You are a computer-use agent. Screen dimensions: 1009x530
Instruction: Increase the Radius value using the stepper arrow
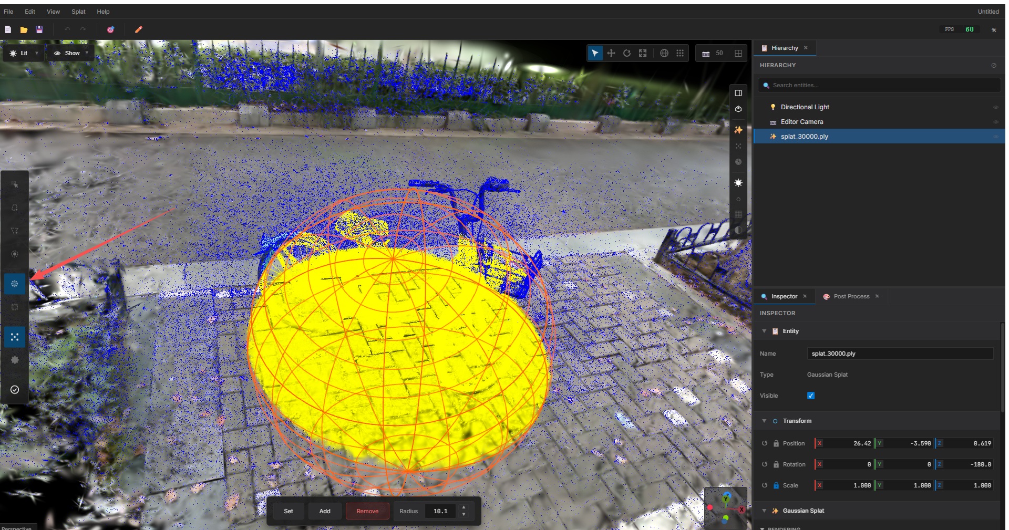pyautogui.click(x=464, y=507)
